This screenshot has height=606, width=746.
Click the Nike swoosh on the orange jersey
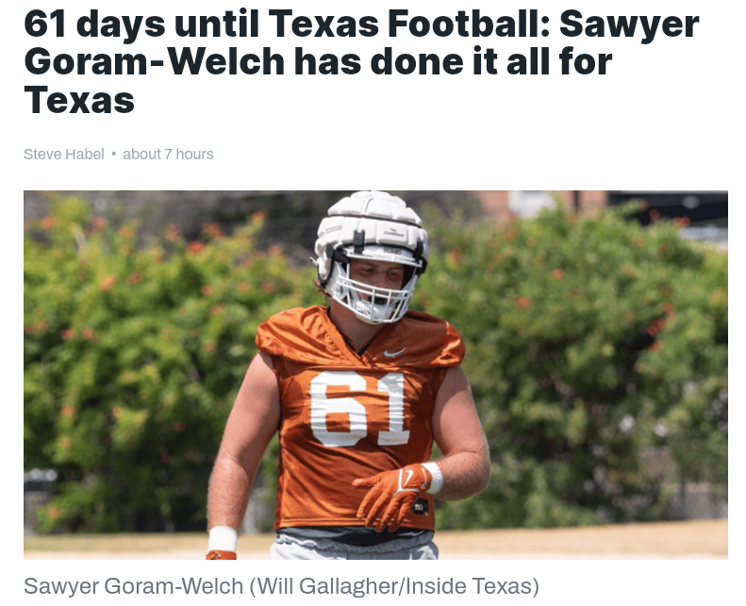click(x=394, y=352)
